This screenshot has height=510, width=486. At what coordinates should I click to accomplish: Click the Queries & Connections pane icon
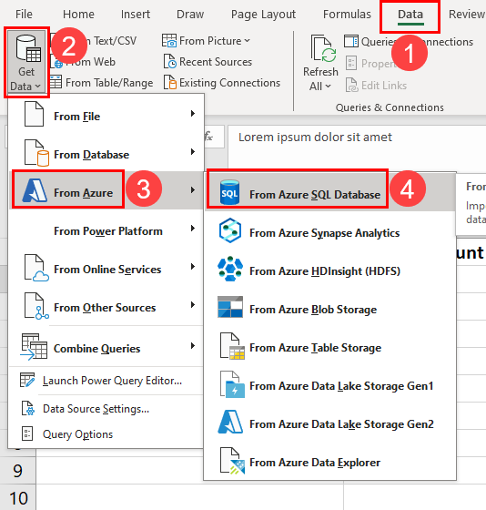[x=351, y=42]
